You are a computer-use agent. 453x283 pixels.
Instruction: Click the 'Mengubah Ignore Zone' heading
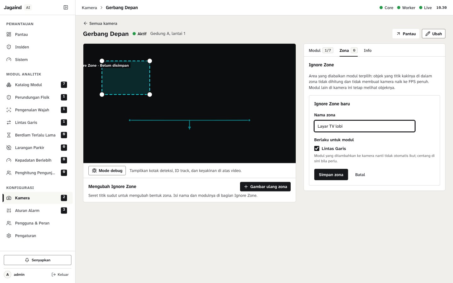[x=112, y=186]
